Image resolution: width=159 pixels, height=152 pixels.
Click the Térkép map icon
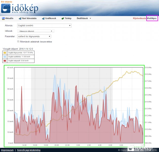[63, 18]
